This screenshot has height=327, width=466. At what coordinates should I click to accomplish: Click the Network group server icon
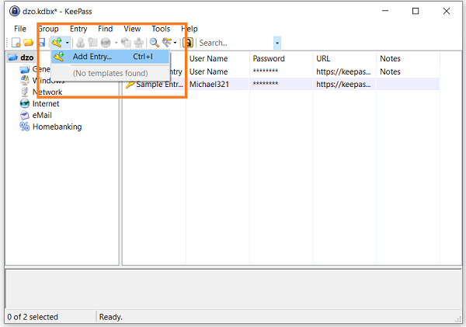click(x=25, y=92)
